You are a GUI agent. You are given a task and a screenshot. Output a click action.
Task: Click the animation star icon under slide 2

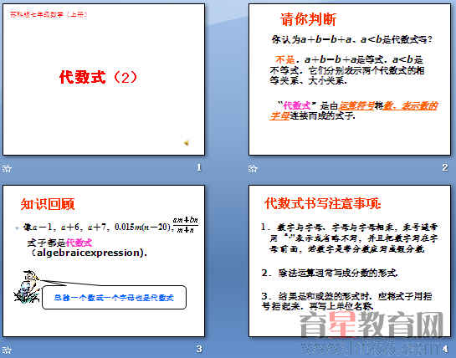point(253,168)
